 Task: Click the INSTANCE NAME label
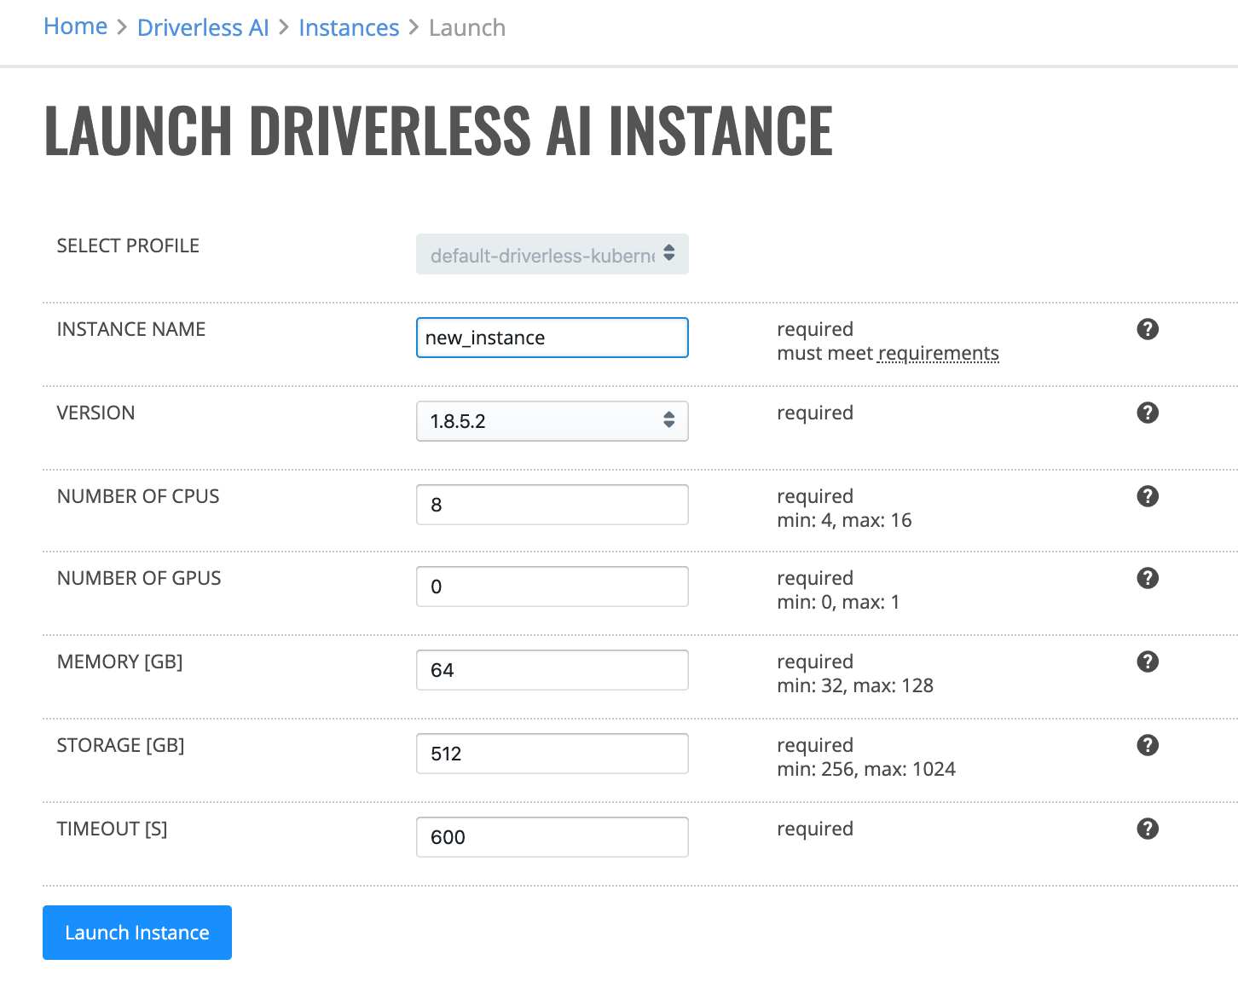(x=131, y=329)
